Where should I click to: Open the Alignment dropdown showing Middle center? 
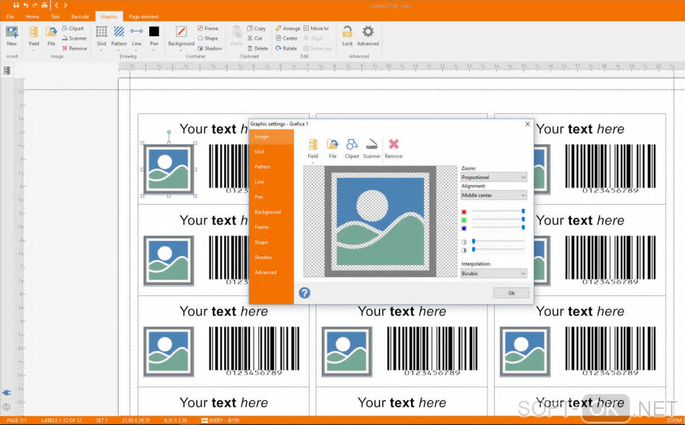(494, 195)
